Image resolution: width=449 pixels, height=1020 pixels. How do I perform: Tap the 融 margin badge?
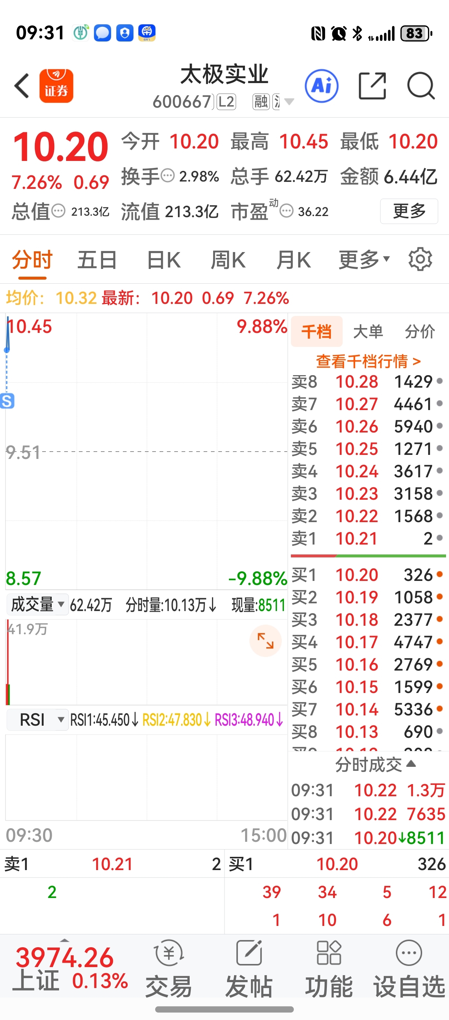pos(261,102)
